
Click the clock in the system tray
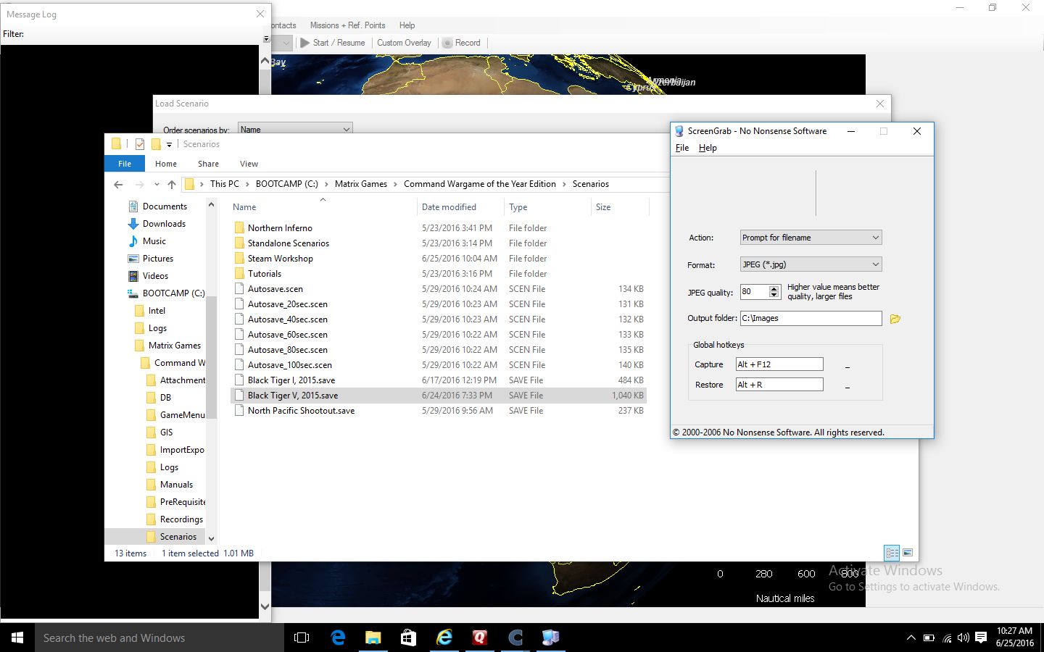point(1014,638)
